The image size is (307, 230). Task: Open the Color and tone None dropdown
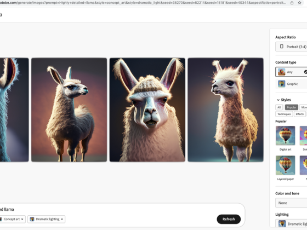[291, 203]
